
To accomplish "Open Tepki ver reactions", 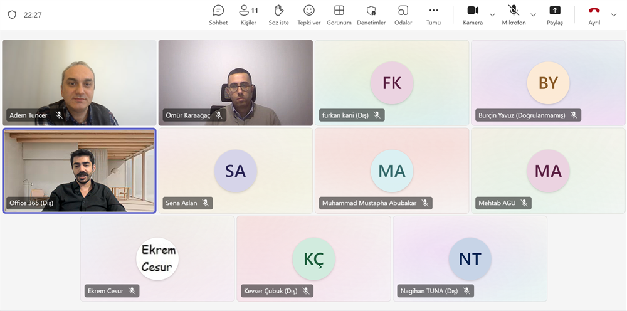I will (x=308, y=14).
